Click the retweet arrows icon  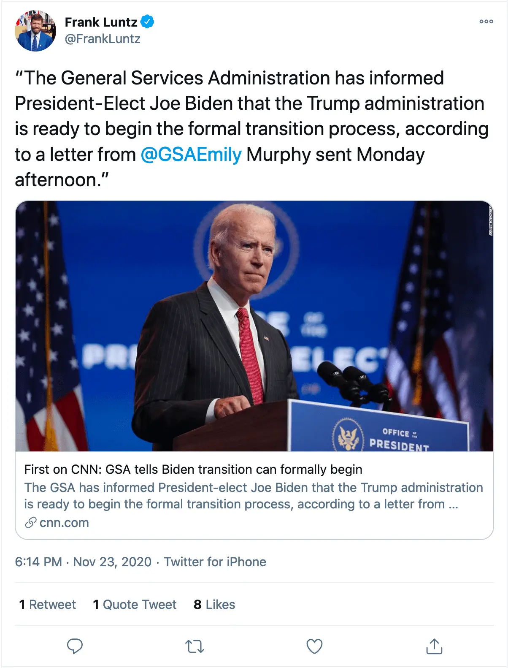pos(195,646)
